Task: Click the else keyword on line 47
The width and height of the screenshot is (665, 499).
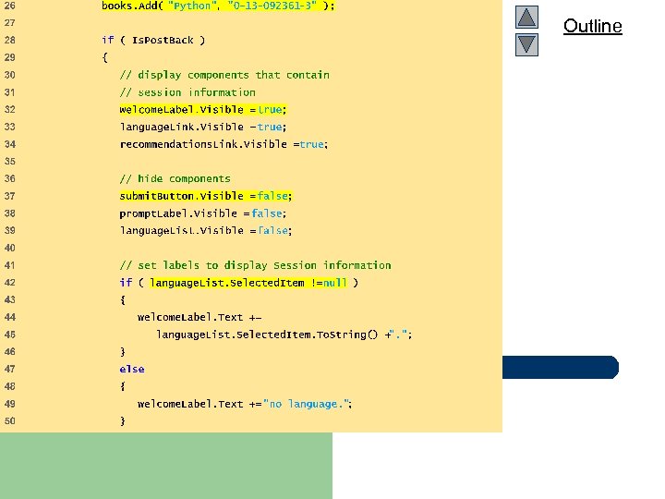Action: tap(132, 369)
